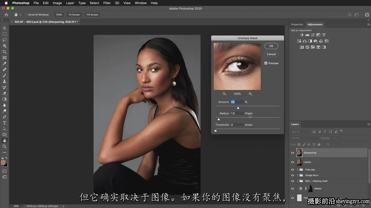The height and width of the screenshot is (208, 371).
Task: Confirm Unsharp Mask with OK
Action: tap(271, 46)
